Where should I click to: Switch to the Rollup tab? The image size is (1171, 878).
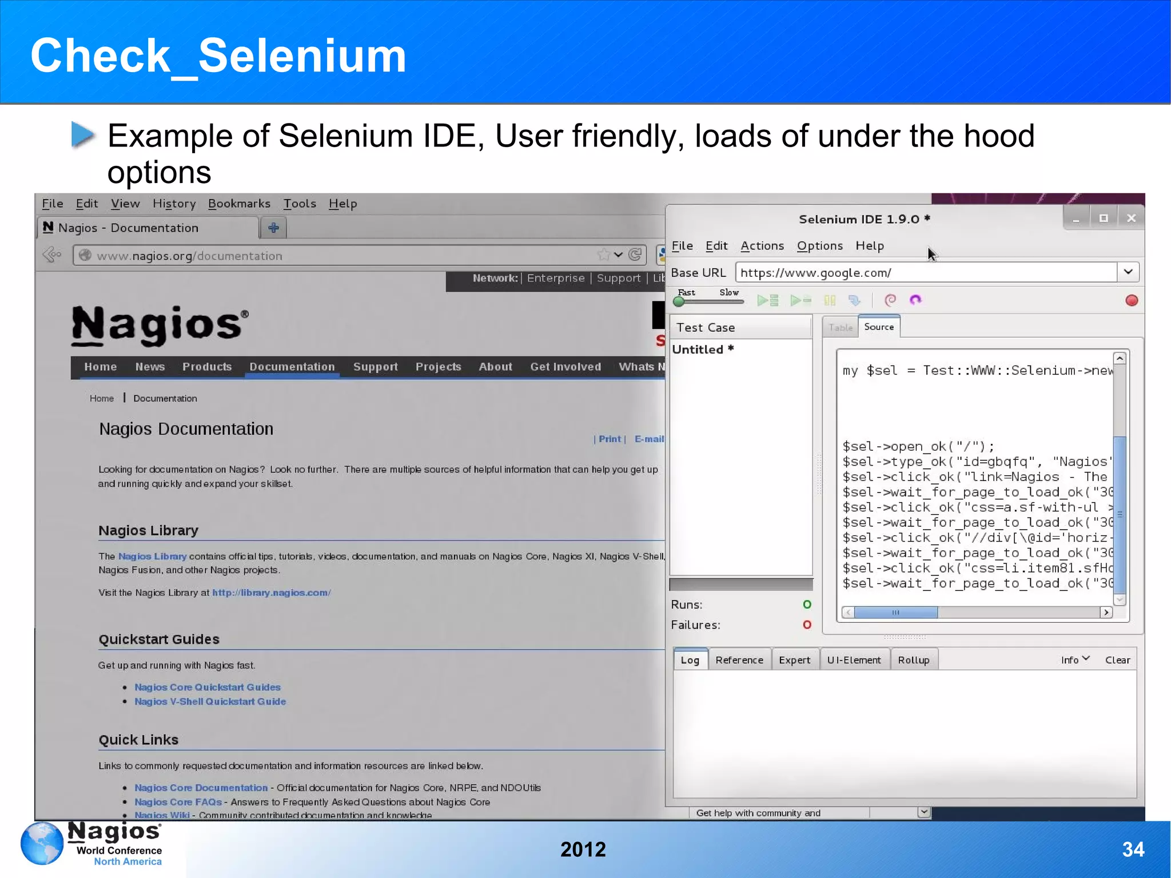[x=914, y=660]
